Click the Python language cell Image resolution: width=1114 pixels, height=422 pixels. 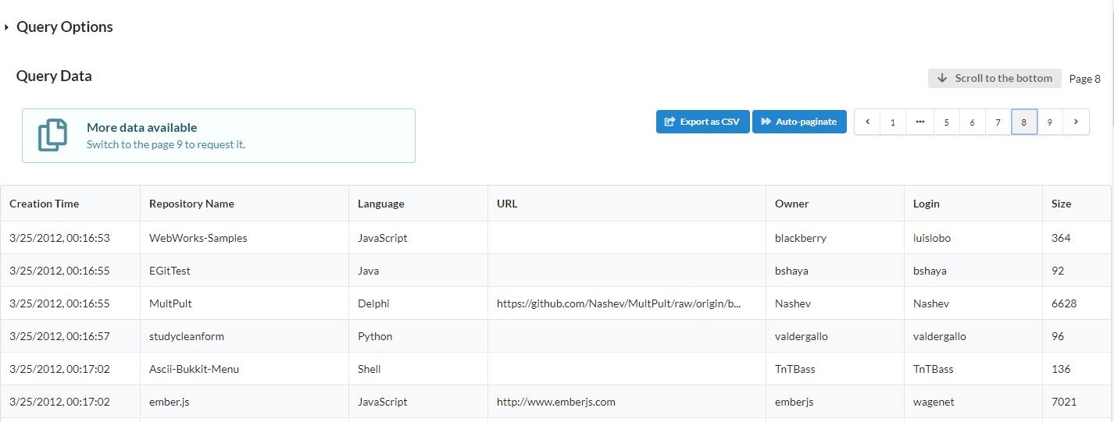[x=418, y=336]
